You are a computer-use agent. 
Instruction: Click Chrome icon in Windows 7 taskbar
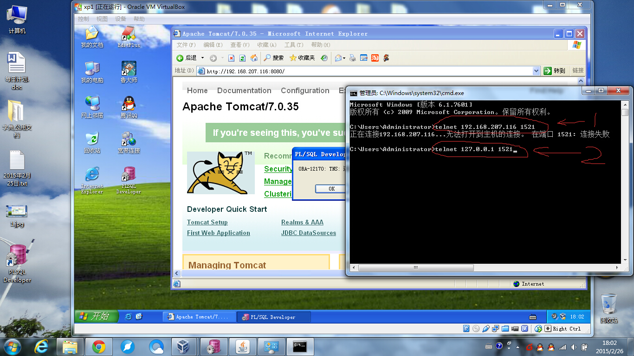(98, 346)
